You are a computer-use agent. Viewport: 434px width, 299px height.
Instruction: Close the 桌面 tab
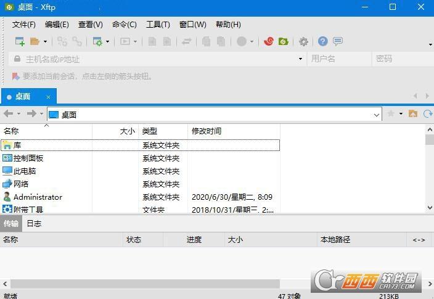coord(48,97)
